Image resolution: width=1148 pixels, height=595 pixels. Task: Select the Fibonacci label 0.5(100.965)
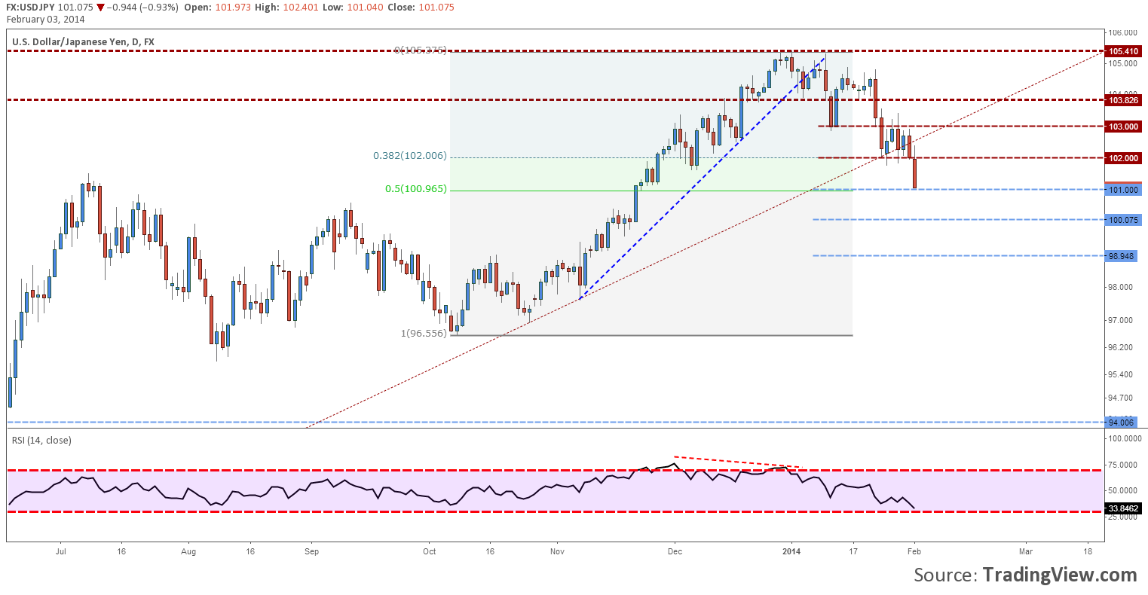tap(416, 189)
